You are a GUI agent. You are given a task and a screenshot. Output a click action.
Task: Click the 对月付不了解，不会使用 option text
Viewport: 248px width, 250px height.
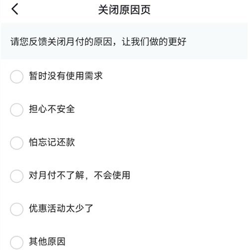tap(80, 175)
